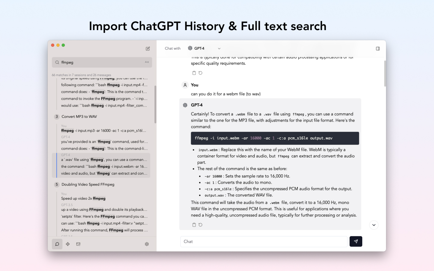Click the GPT-4 avatar in webm answer
The image size is (434, 271).
point(185,105)
